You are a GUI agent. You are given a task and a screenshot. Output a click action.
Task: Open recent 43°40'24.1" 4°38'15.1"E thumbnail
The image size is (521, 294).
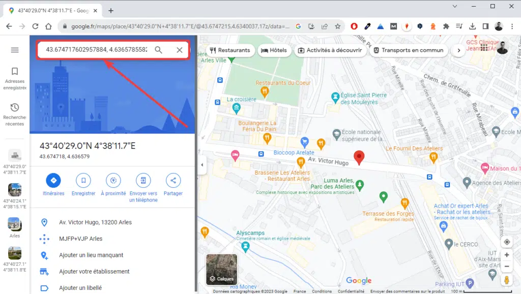(15, 190)
